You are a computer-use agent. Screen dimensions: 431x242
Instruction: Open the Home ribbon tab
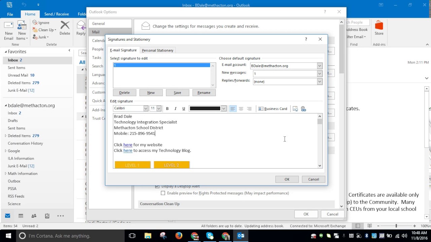pyautogui.click(x=30, y=14)
